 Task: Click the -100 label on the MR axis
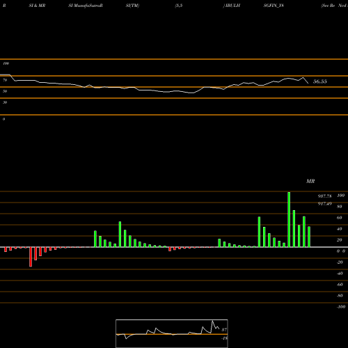click(341, 307)
